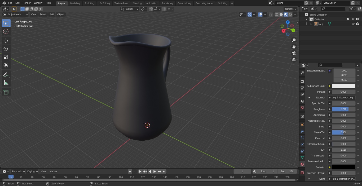Toggle Collection exclude checkbox
This screenshot has width=362, height=186.
pos(348,19)
